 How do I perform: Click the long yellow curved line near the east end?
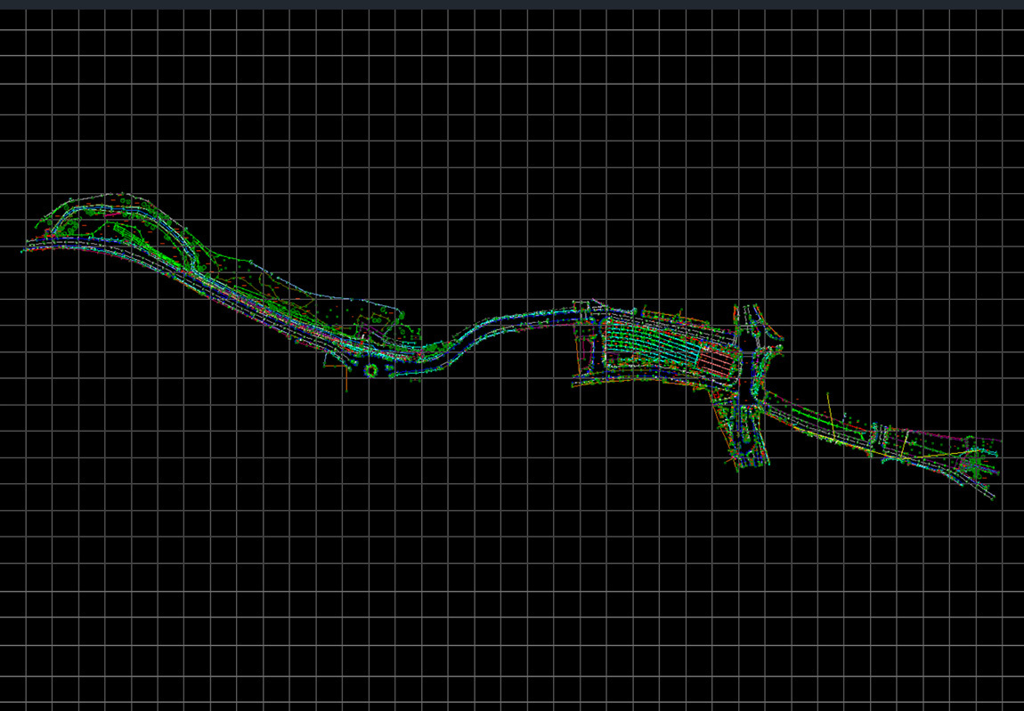tap(935, 456)
